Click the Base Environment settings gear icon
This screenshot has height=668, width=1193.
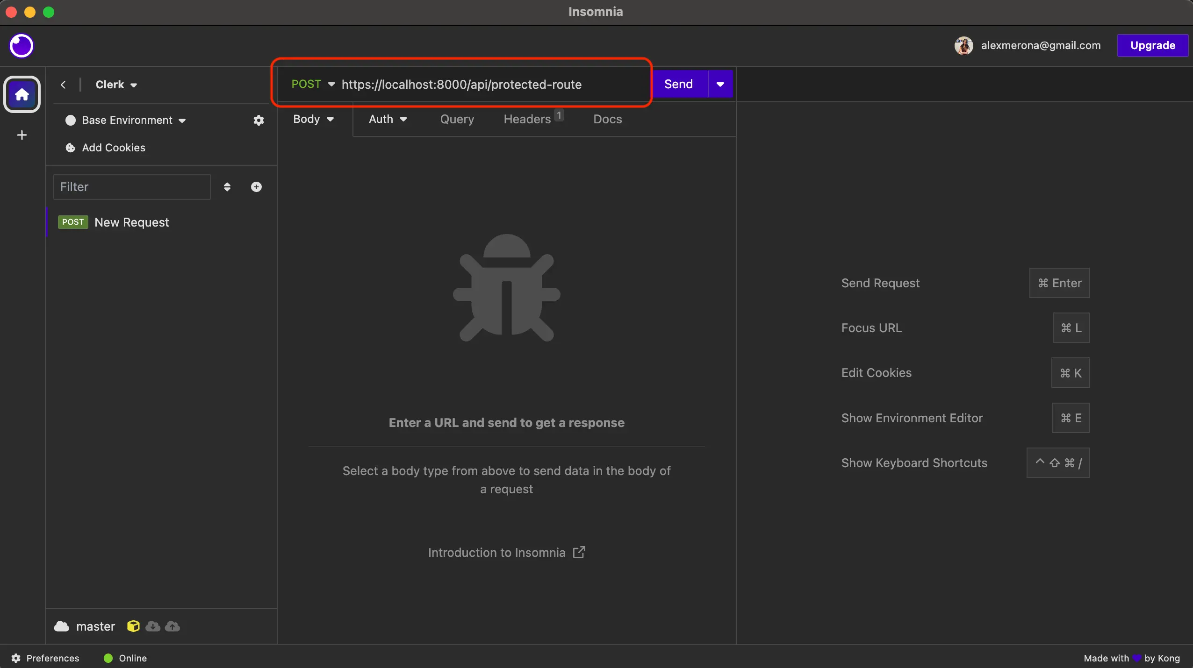[258, 120]
